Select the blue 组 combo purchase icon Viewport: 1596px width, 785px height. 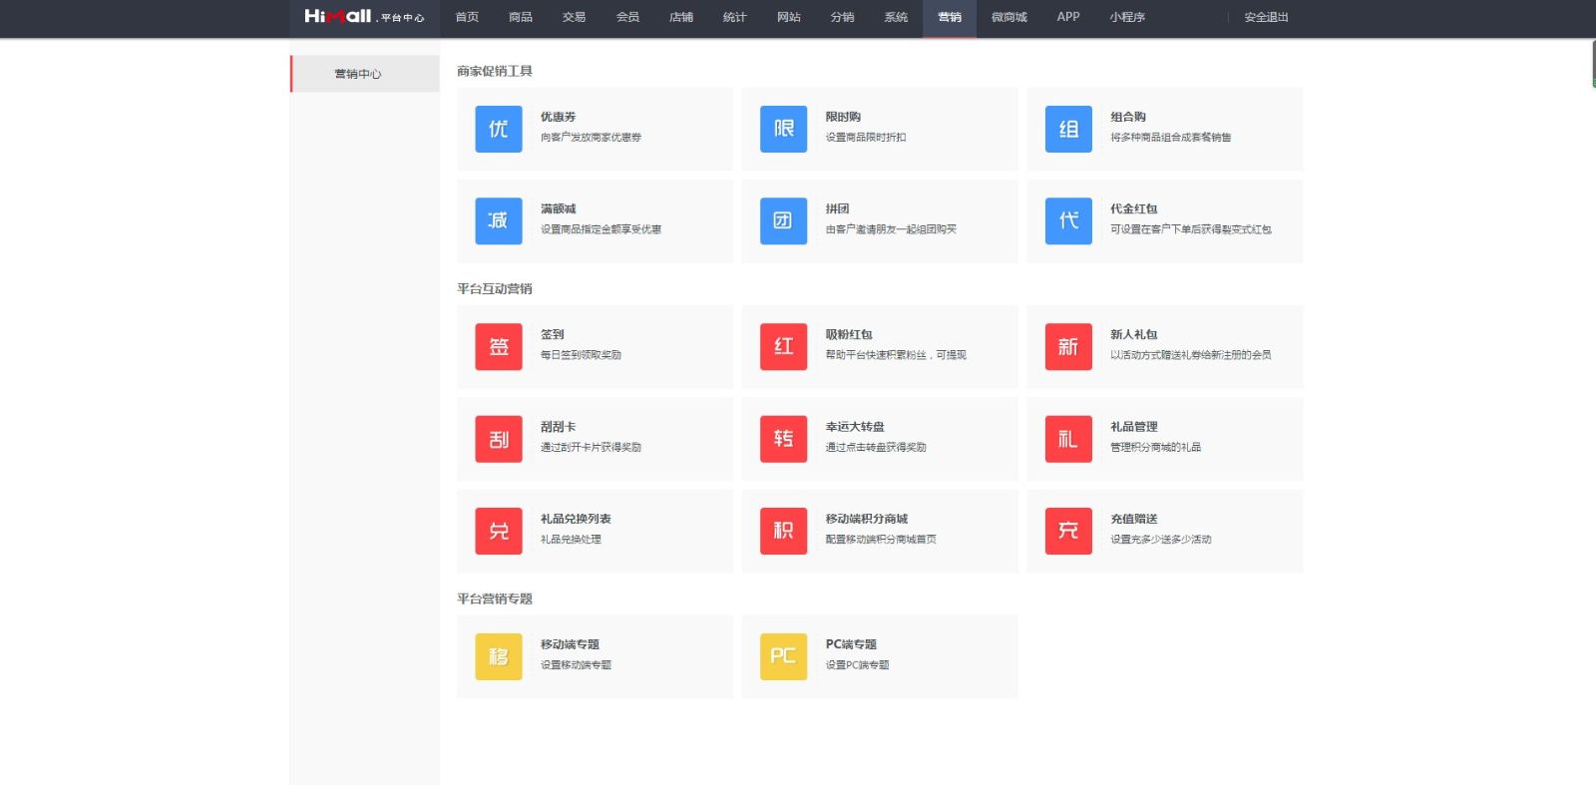pos(1068,129)
